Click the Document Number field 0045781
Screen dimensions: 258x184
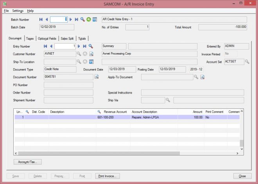[x=68, y=77]
